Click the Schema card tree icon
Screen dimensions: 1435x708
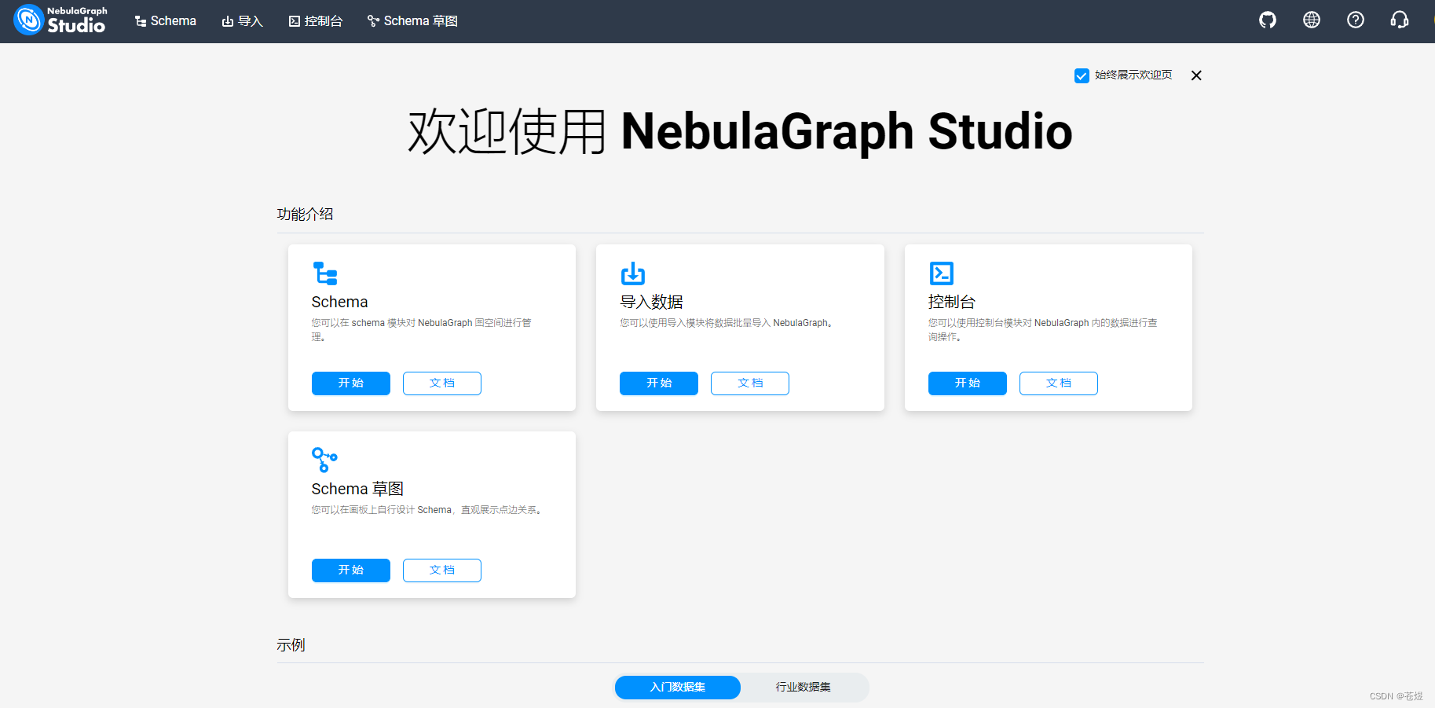[325, 273]
